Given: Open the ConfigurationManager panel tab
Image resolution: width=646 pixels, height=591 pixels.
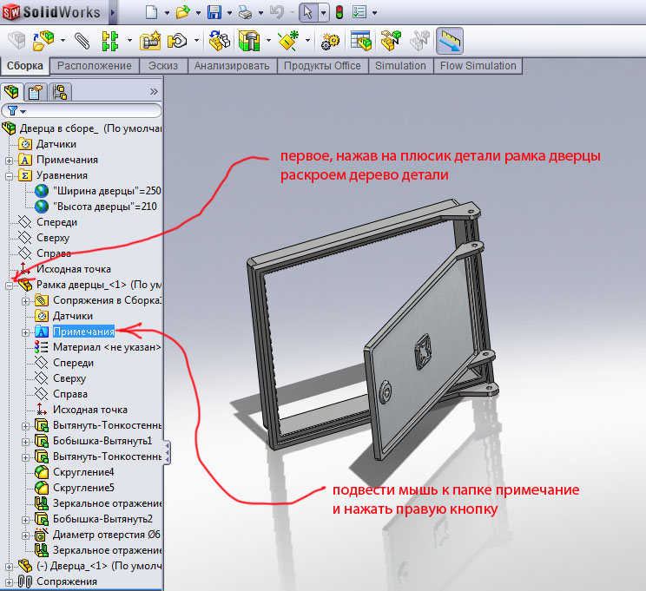Looking at the screenshot, I should (59, 92).
